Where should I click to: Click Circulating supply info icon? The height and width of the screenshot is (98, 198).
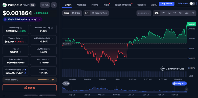point(23,69)
